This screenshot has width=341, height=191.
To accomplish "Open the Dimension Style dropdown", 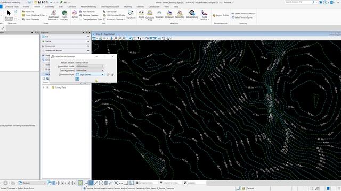I will (x=90, y=74).
